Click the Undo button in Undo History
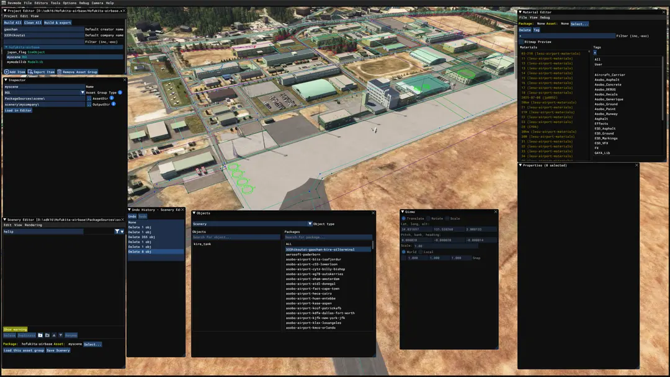670x377 pixels. (132, 216)
